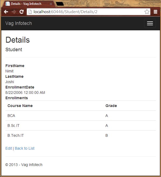Bookmark this page with the star icon
This screenshot has height=177, width=161.
point(147,12)
